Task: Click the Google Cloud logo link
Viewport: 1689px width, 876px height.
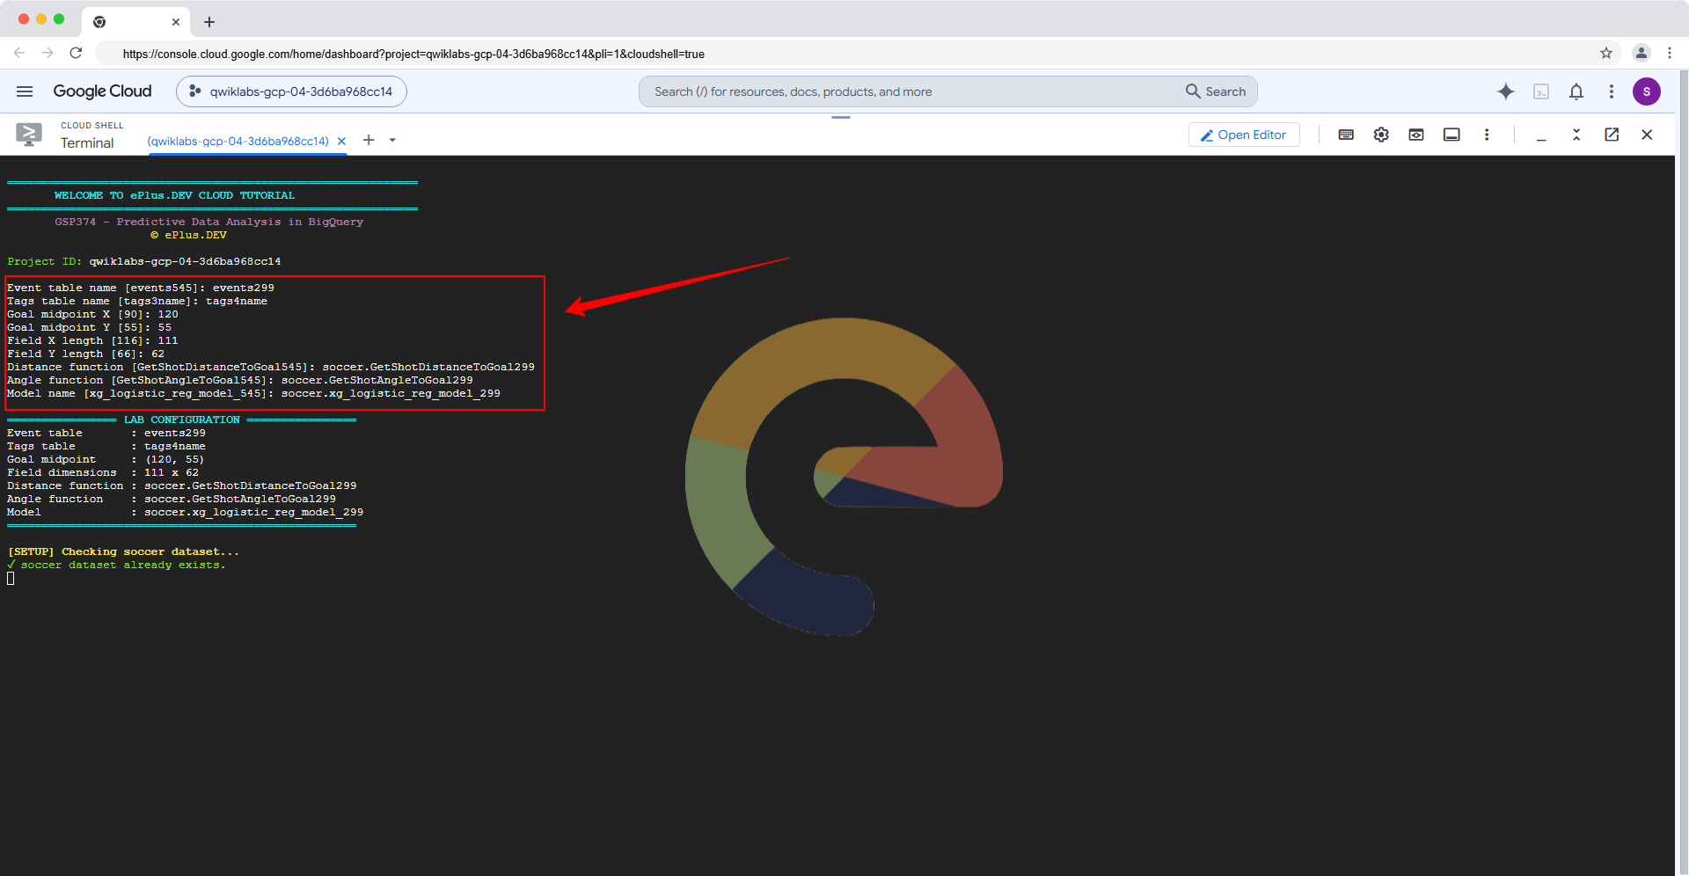Action: coord(102,91)
